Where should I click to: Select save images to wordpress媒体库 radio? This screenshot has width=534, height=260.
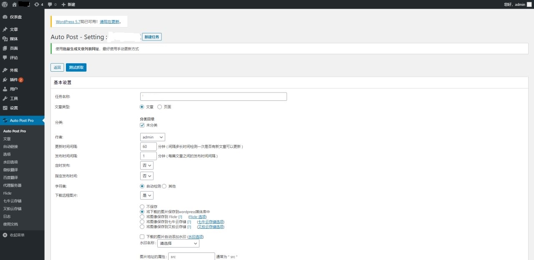coord(142,212)
